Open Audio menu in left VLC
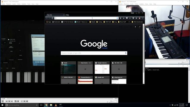 [14, 4]
